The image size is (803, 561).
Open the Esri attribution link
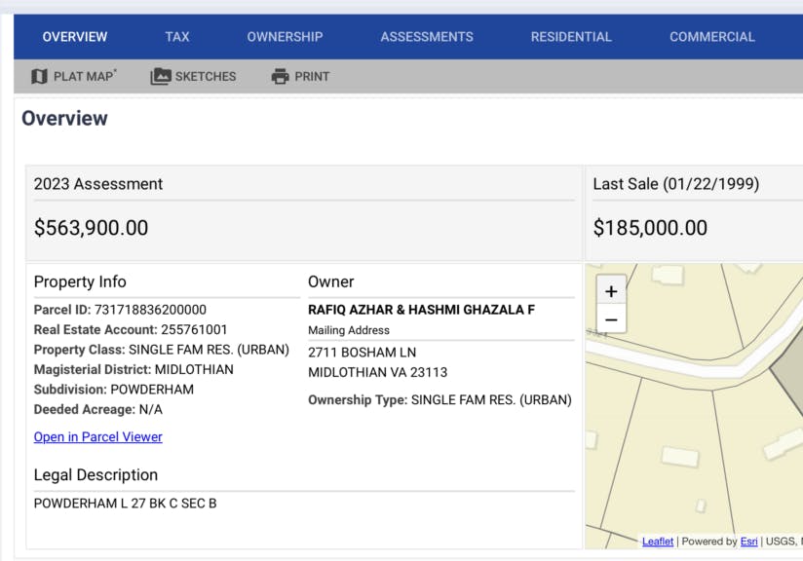point(748,542)
